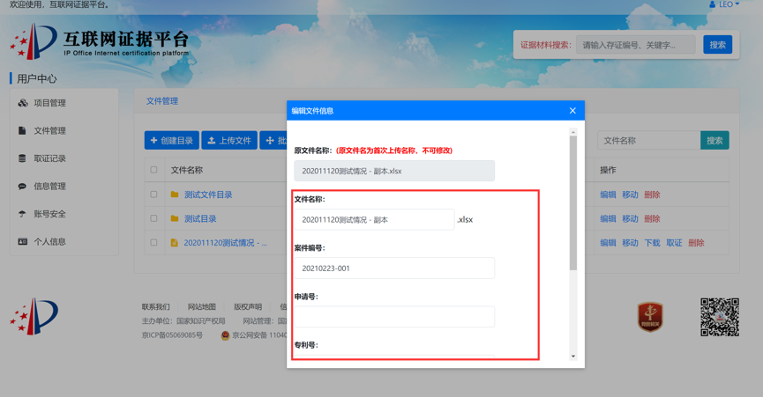Click the blue 搜索 button for 证据材料搜索
The width and height of the screenshot is (763, 397).
(x=717, y=45)
